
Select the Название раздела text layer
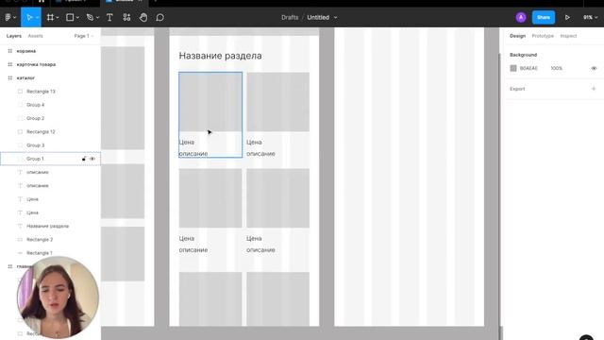(50, 227)
